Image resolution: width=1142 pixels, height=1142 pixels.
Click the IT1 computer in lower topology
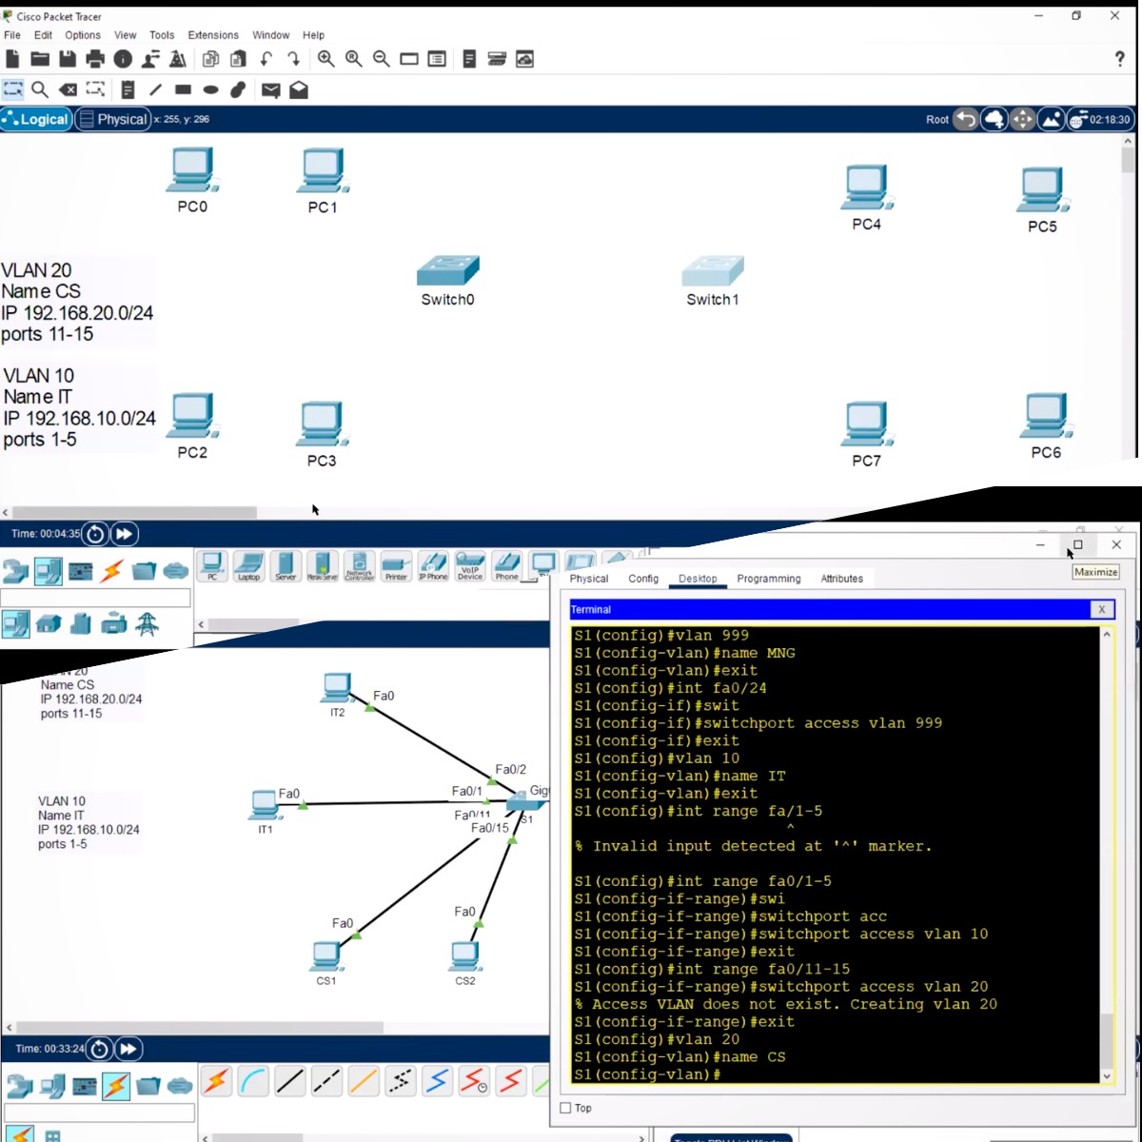[266, 805]
